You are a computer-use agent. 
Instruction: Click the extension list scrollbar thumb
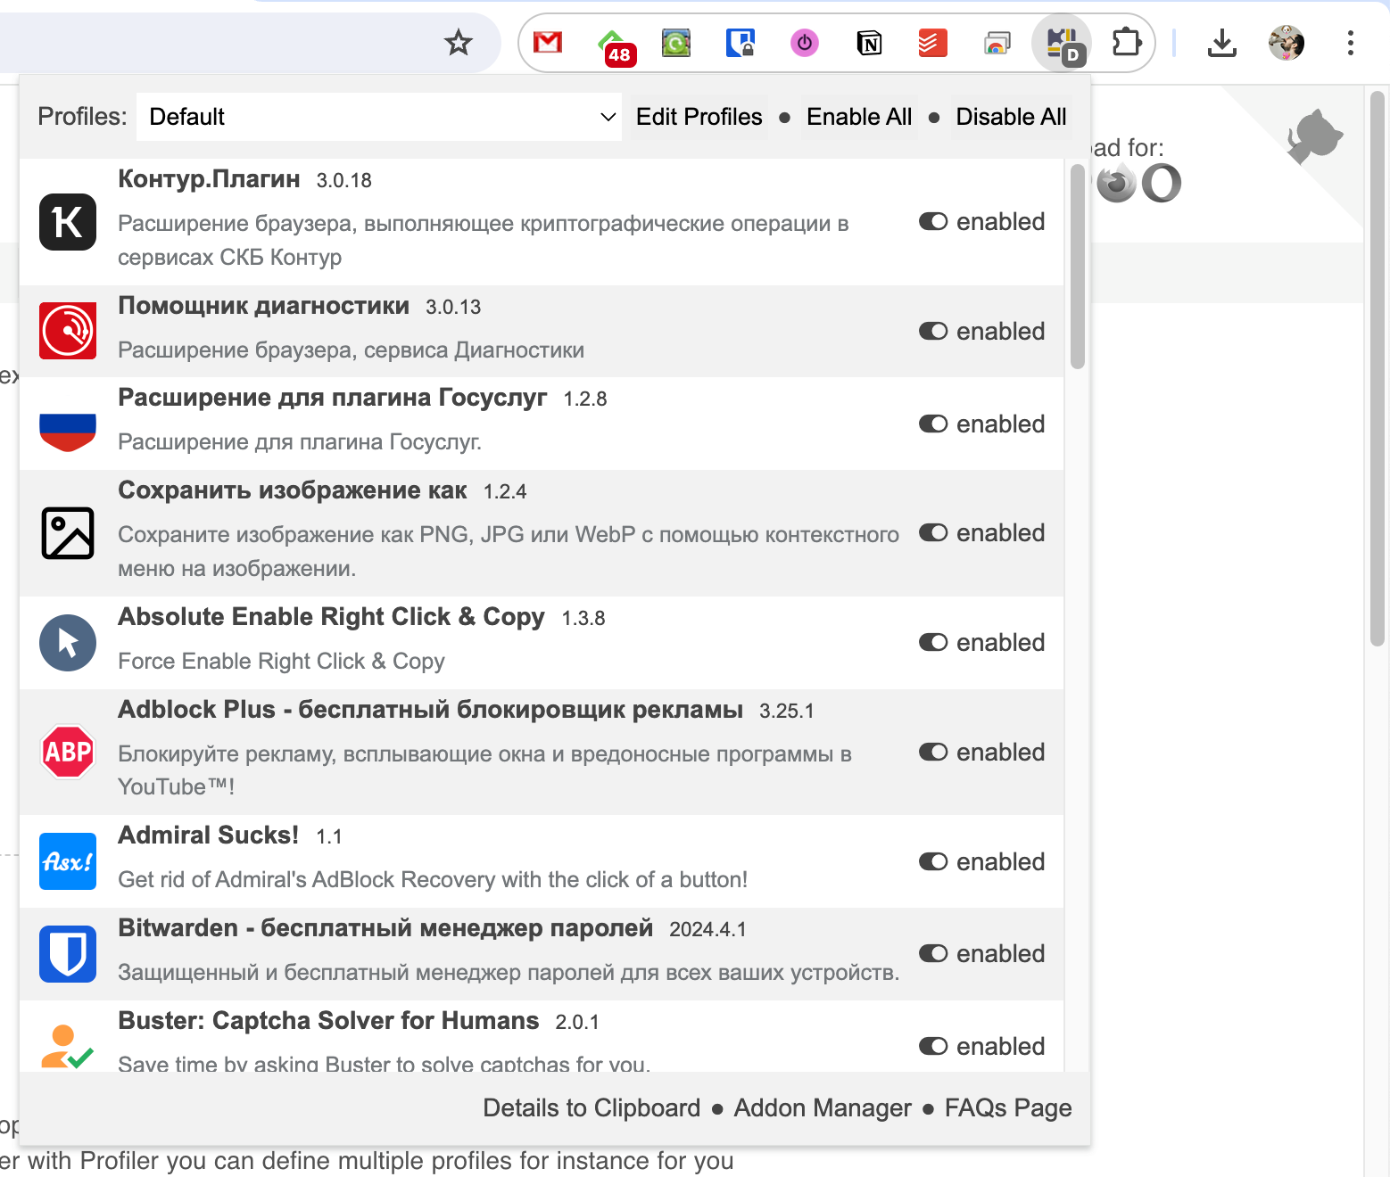coord(1077,266)
